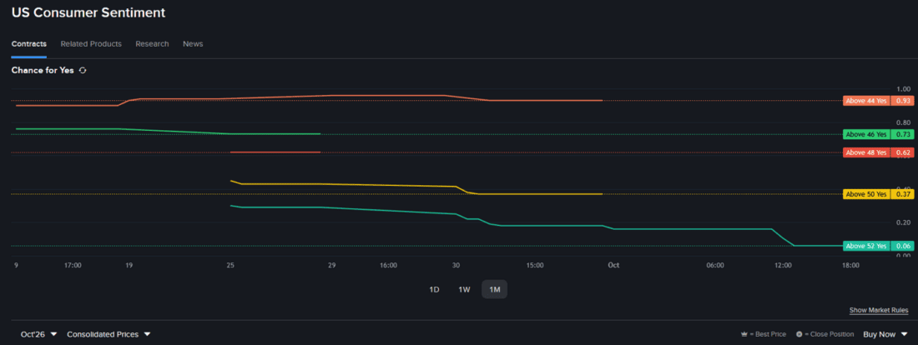Select the Above 50 Yes label
Image resolution: width=918 pixels, height=345 pixels.
pos(866,194)
